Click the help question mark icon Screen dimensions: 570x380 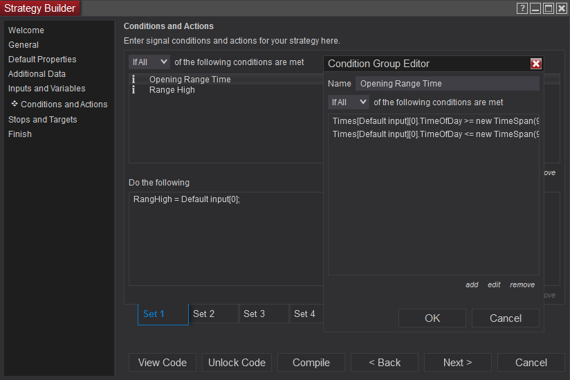(x=523, y=8)
